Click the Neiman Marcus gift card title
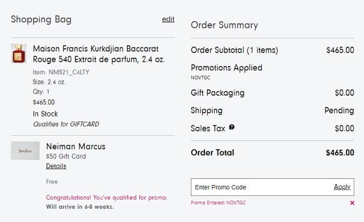 click(x=76, y=146)
